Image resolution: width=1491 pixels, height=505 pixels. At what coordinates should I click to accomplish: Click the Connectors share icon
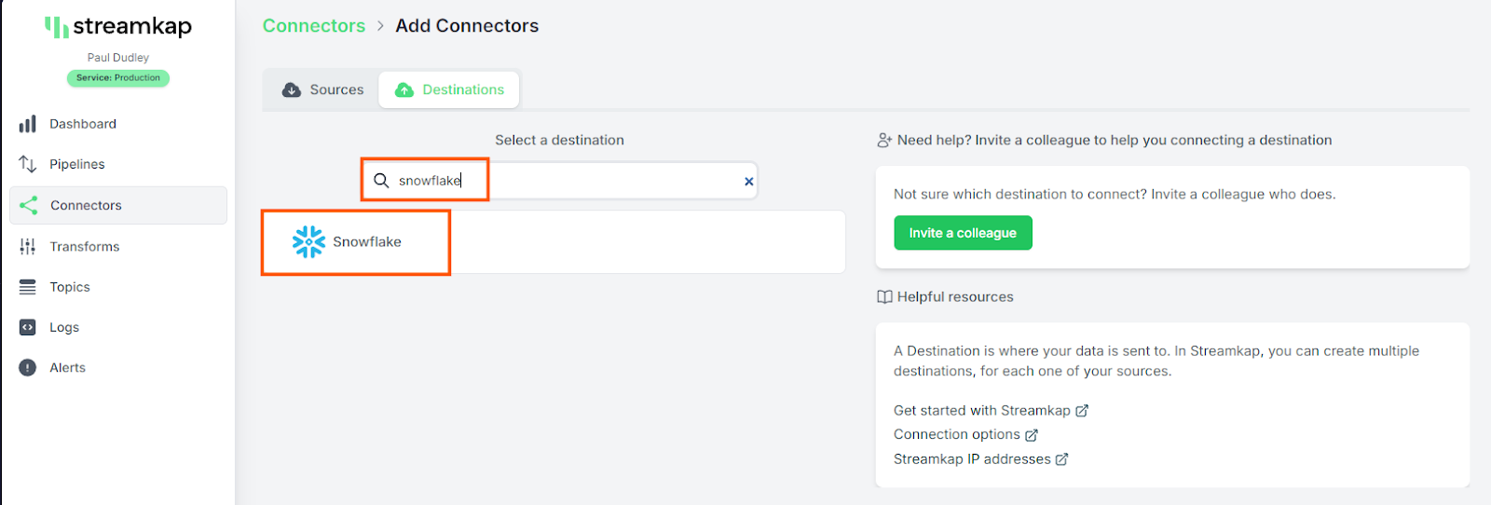[29, 205]
